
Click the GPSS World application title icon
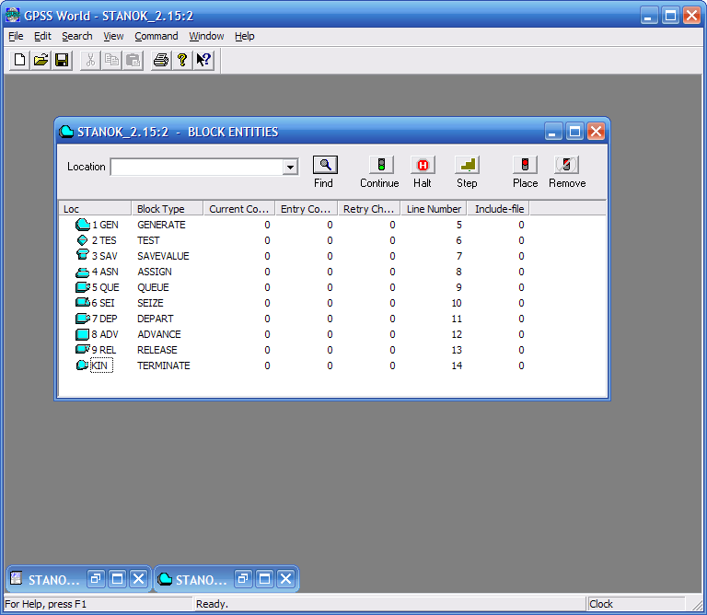pyautogui.click(x=13, y=16)
